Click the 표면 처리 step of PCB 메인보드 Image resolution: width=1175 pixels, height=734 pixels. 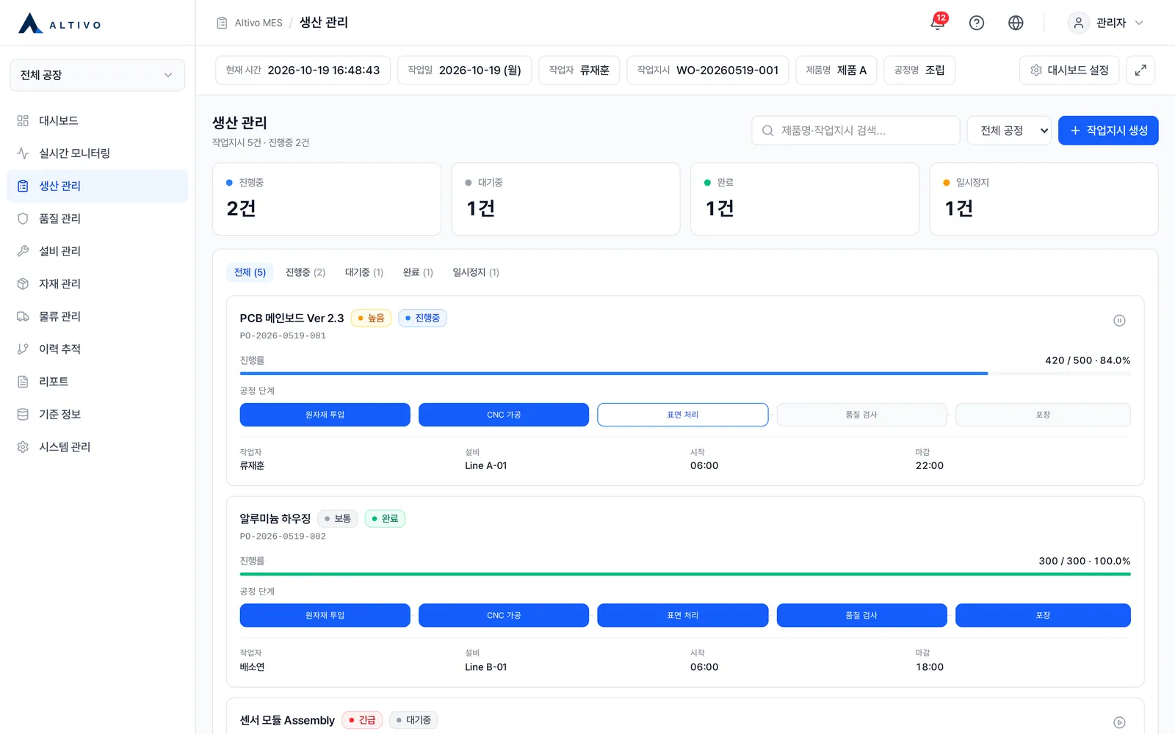[683, 415]
